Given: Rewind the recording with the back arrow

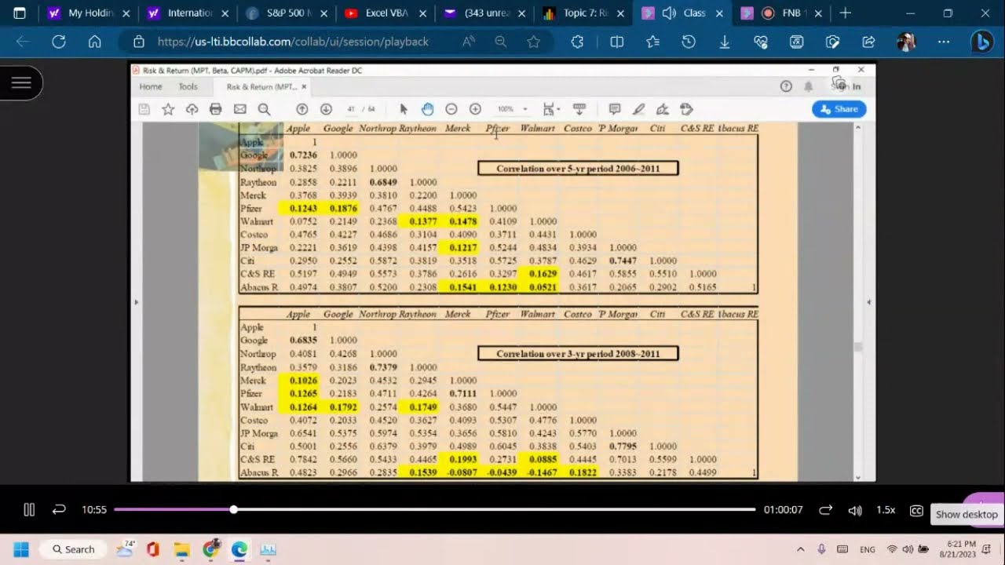Looking at the screenshot, I should click(59, 510).
